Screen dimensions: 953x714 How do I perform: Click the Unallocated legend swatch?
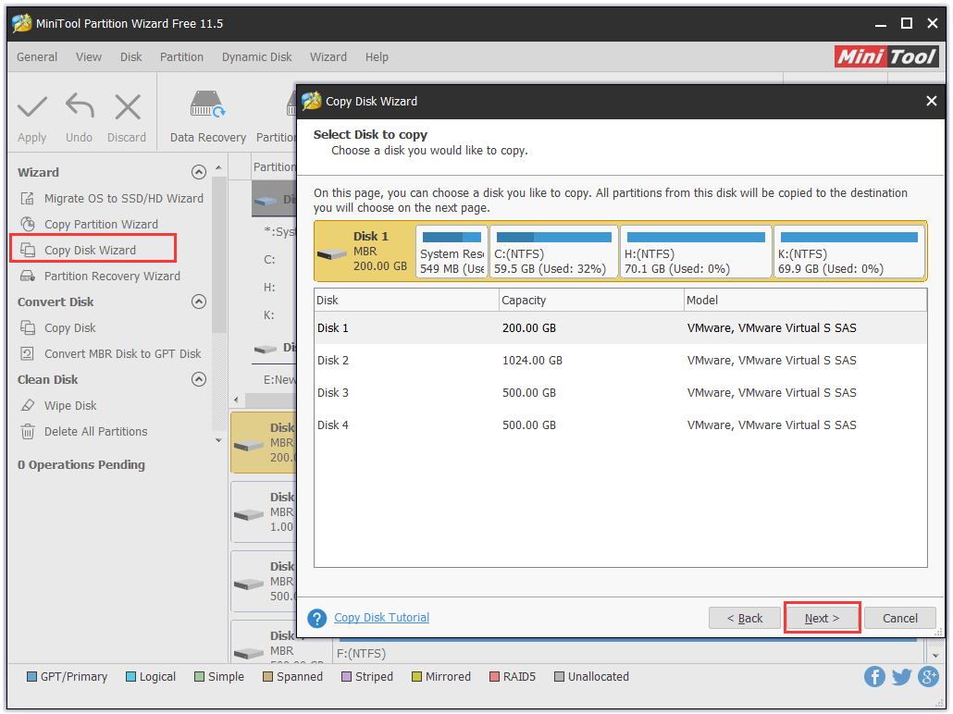[559, 678]
